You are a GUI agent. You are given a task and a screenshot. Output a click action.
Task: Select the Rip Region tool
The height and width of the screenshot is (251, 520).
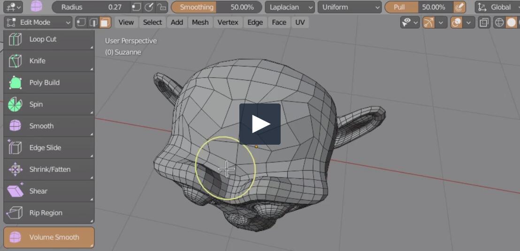49,213
